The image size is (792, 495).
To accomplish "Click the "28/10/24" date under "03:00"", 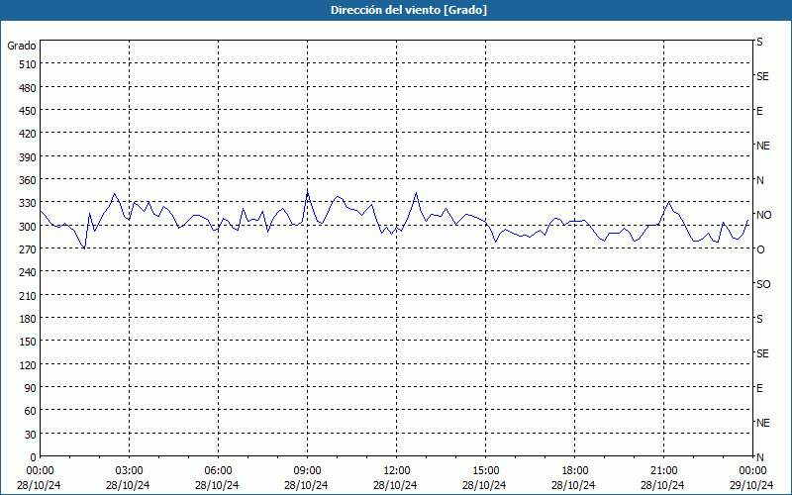I will coord(128,485).
